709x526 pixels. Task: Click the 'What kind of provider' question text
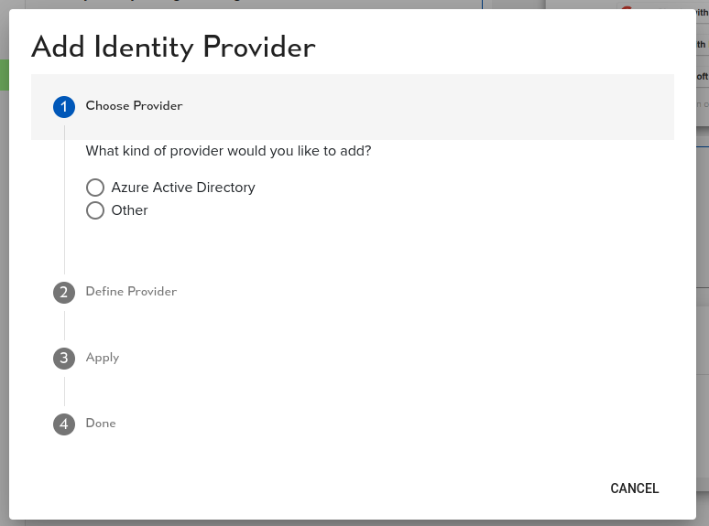click(x=228, y=151)
